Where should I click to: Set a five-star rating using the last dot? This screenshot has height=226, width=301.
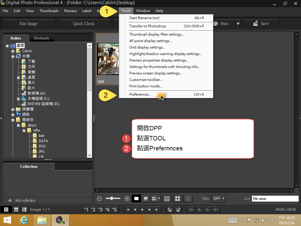156,210
